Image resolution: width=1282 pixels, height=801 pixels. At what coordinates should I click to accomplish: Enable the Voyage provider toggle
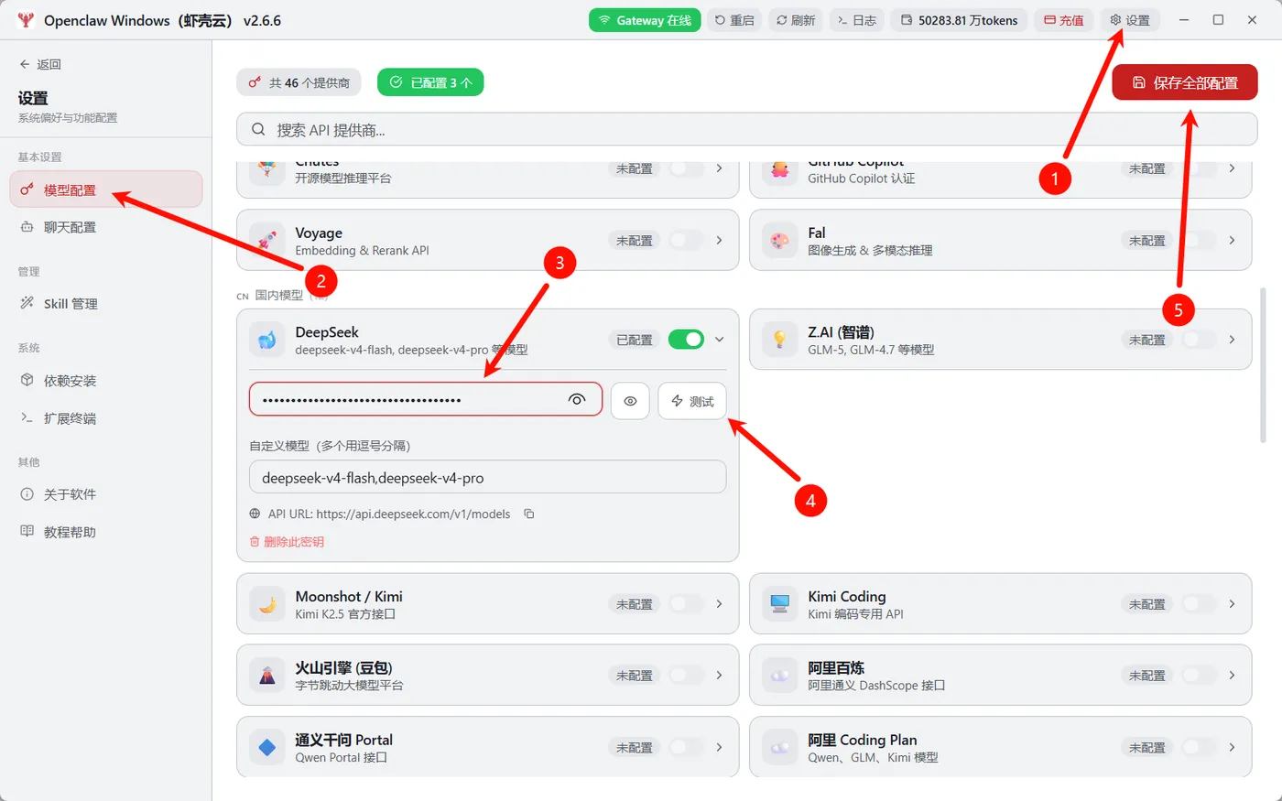[686, 240]
